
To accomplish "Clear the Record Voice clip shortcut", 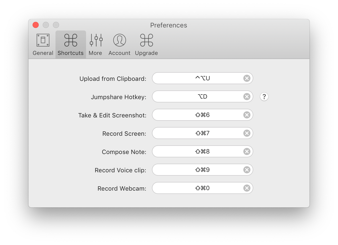I will tap(246, 170).
